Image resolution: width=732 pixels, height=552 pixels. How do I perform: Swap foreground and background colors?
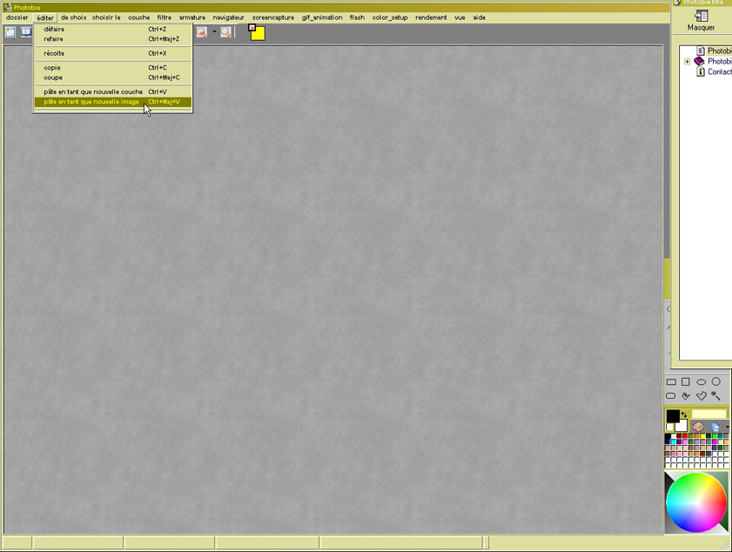[684, 414]
